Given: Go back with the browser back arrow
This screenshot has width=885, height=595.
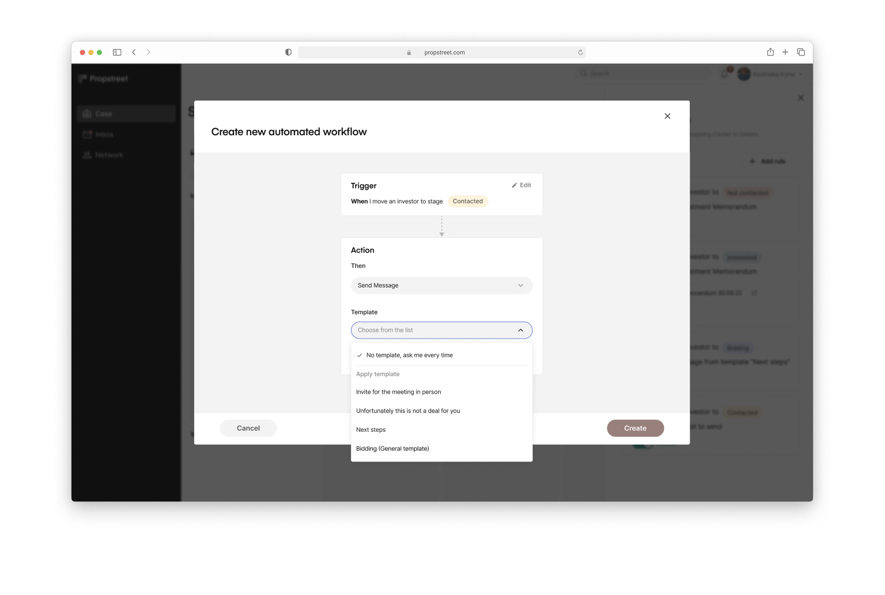Looking at the screenshot, I should click(134, 52).
